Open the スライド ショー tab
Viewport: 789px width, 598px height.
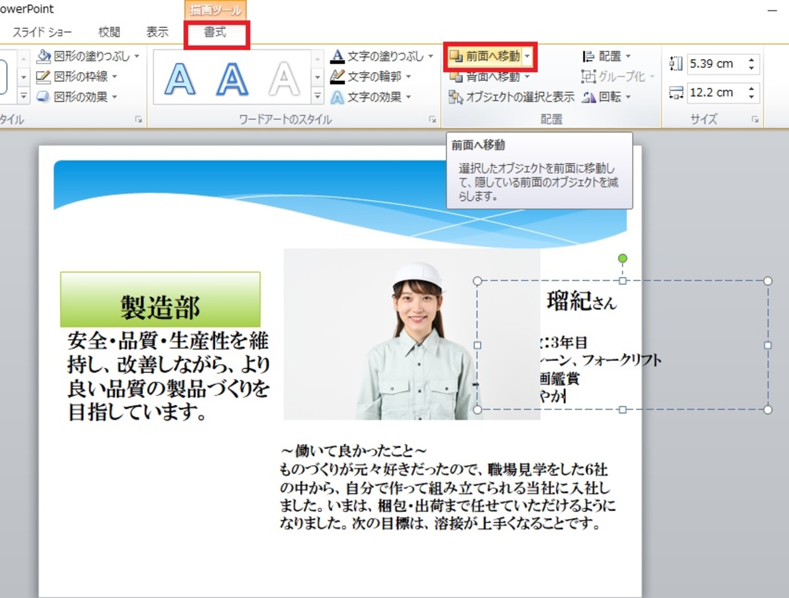tap(42, 33)
